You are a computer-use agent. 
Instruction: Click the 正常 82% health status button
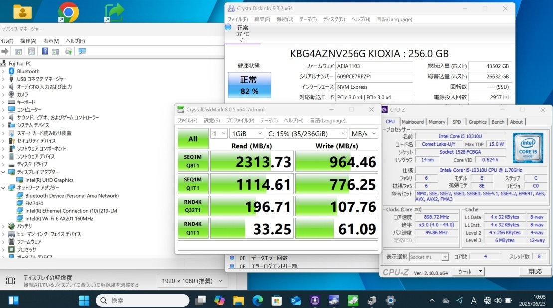tap(250, 85)
